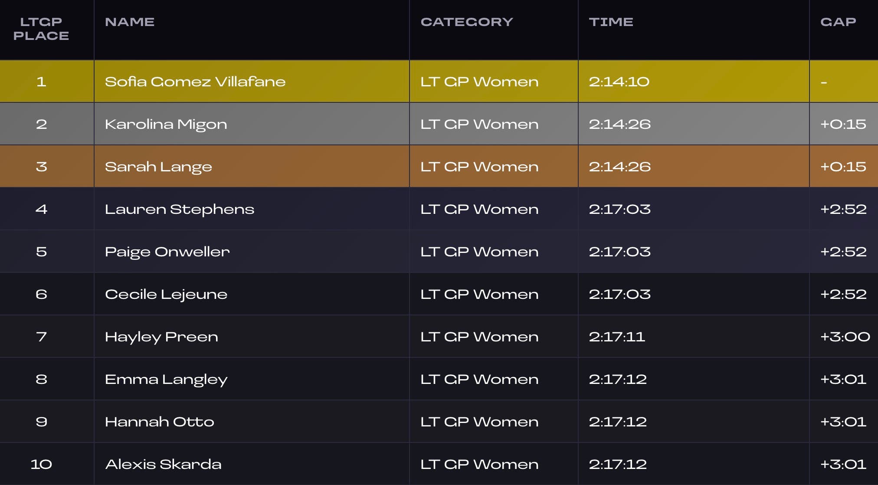Viewport: 878px width, 485px height.
Task: Click LT GP Women in Cecile's row
Action: (x=479, y=294)
